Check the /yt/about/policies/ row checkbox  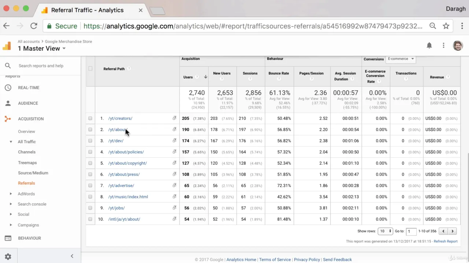tap(90, 152)
